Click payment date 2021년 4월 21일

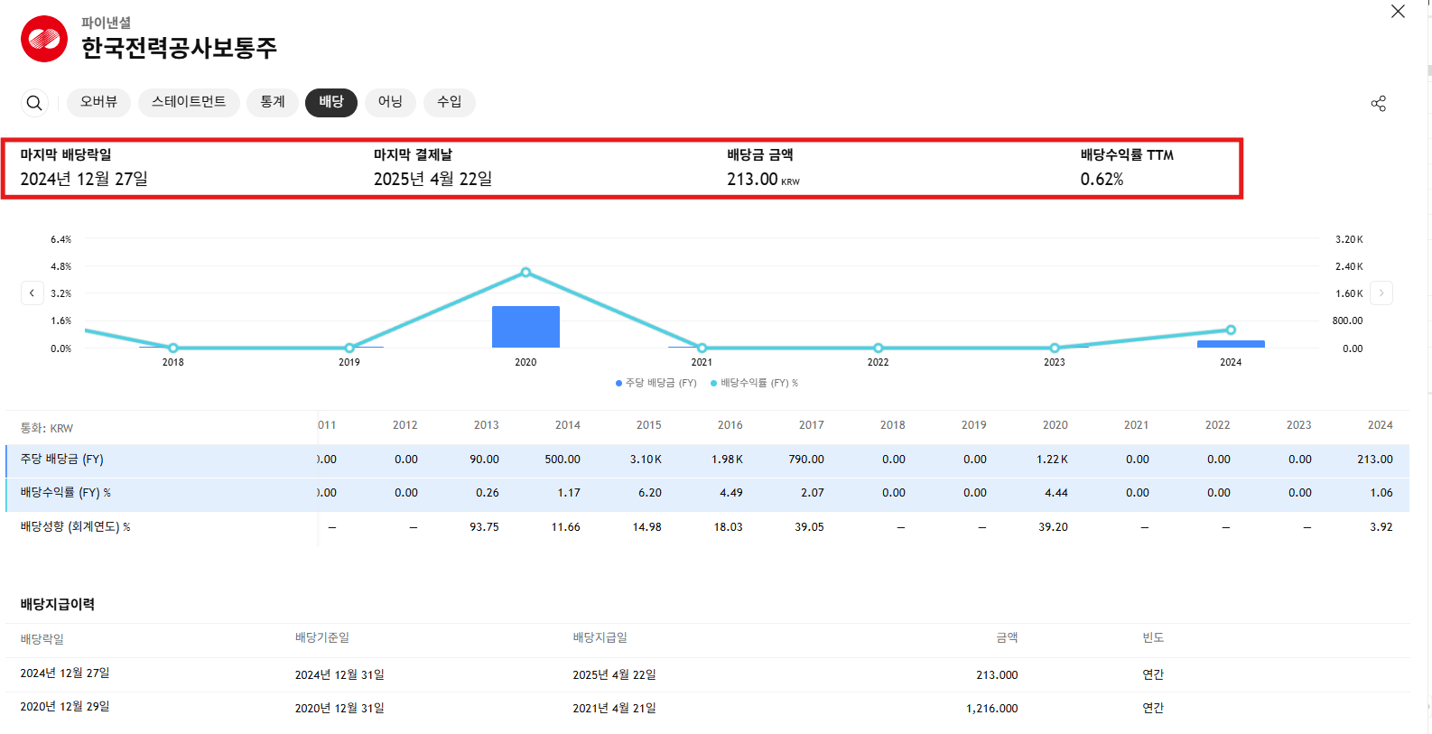point(615,709)
